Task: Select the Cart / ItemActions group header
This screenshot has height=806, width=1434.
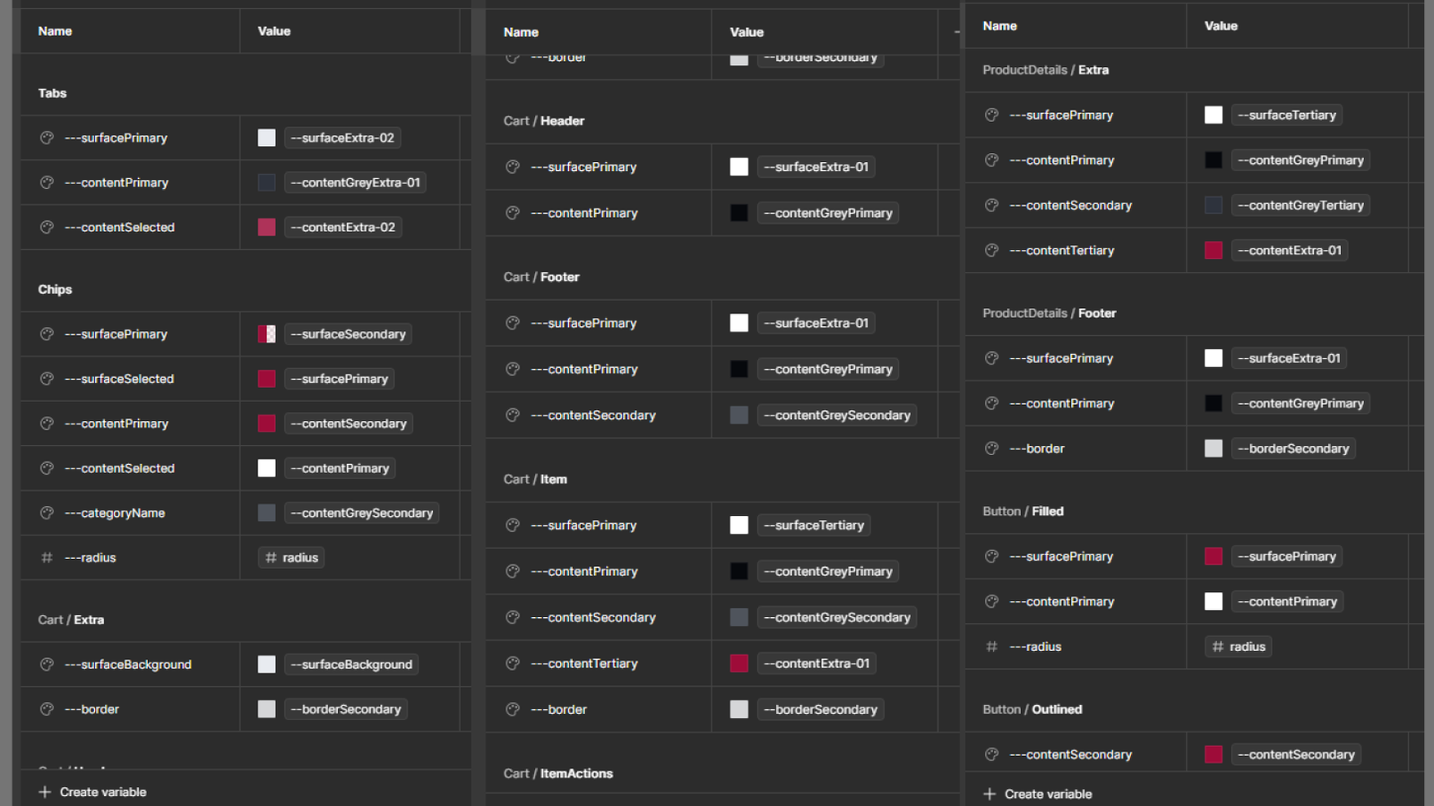Action: tap(558, 774)
